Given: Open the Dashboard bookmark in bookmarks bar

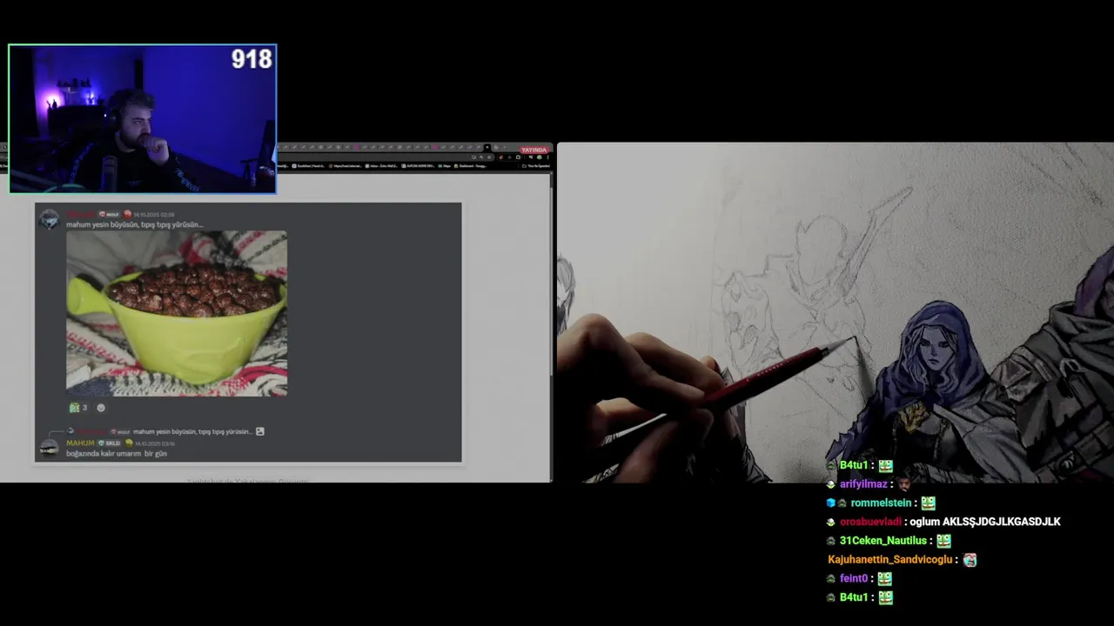Looking at the screenshot, I should [x=470, y=166].
